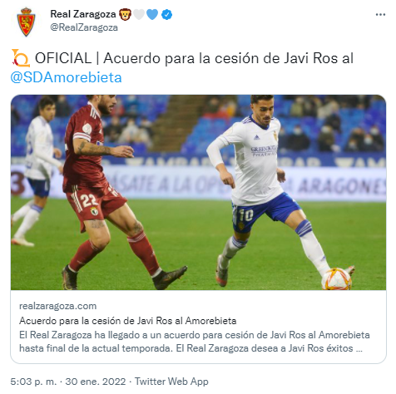The height and width of the screenshot is (394, 396).
Task: Click the 30 ene. 2022 date
Action: [x=96, y=382]
